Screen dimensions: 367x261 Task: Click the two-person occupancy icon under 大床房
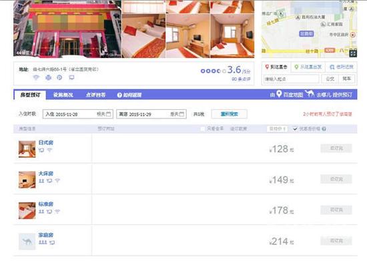point(41,180)
